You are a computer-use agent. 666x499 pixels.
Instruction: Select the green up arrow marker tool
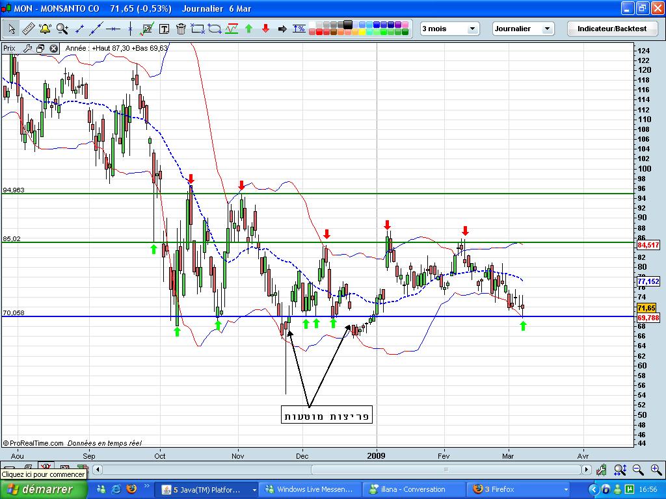[x=249, y=29]
